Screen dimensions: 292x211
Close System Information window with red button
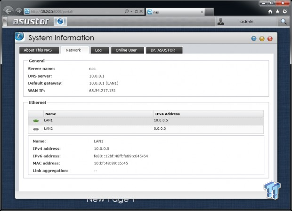click(x=270, y=39)
